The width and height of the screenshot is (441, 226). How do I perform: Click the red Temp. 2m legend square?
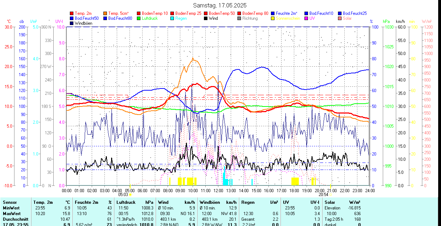click(x=72, y=13)
